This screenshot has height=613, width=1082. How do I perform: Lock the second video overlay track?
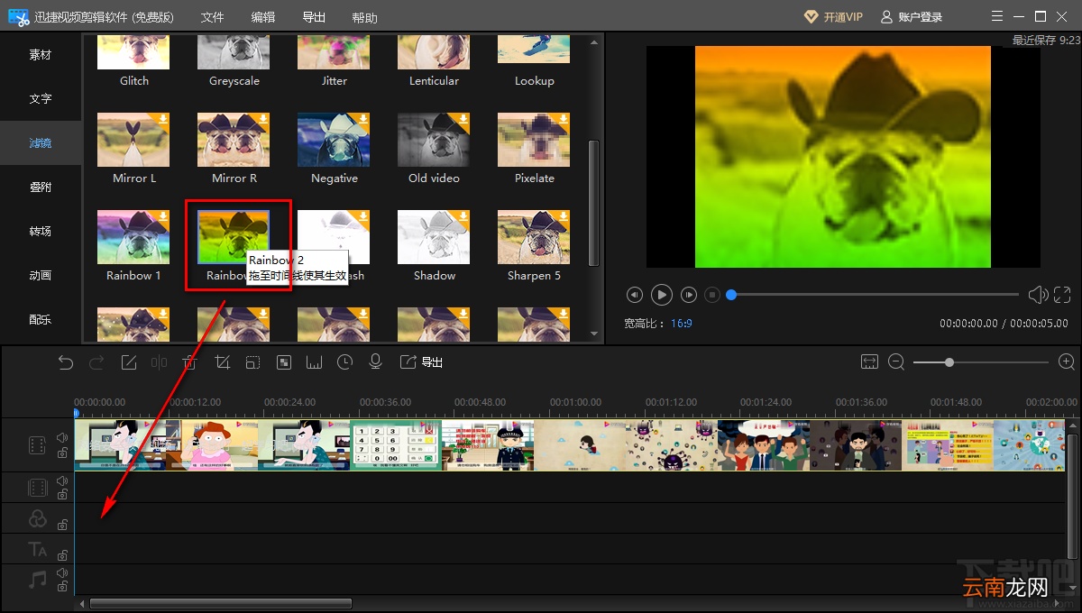(x=62, y=494)
